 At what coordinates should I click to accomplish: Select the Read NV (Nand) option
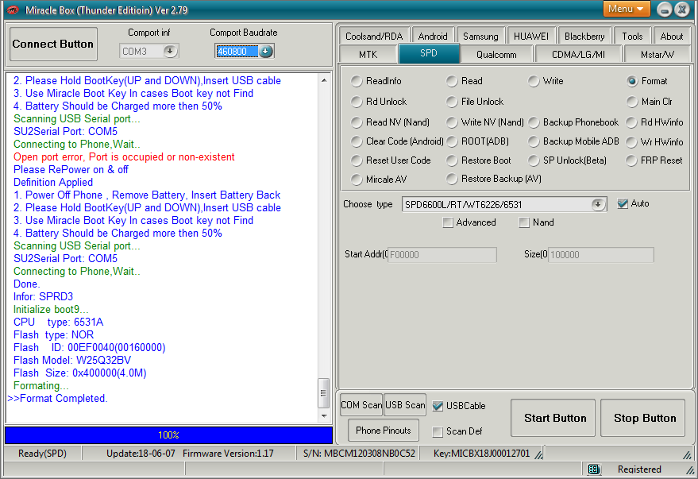(x=391, y=122)
